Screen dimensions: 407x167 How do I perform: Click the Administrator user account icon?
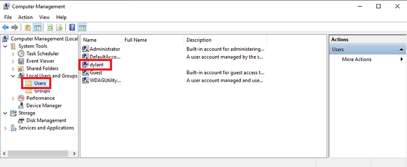(85, 49)
